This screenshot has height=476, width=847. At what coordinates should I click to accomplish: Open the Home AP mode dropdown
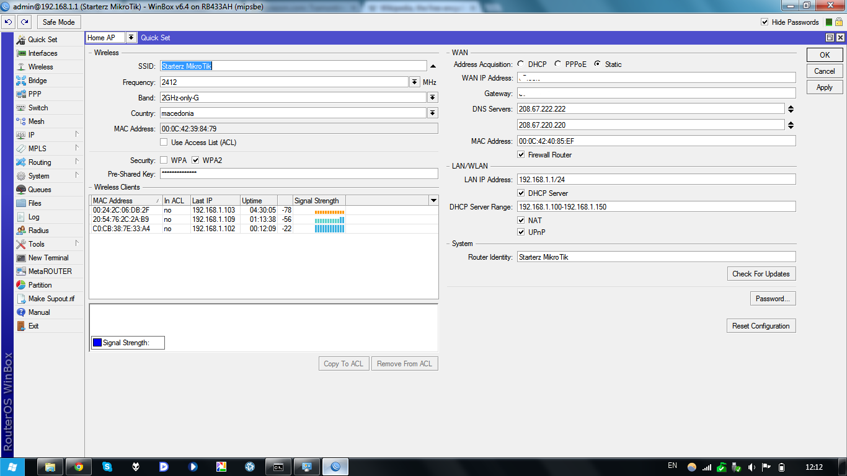(x=131, y=38)
